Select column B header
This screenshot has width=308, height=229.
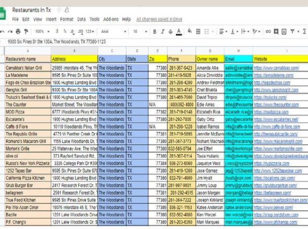[x=74, y=51]
